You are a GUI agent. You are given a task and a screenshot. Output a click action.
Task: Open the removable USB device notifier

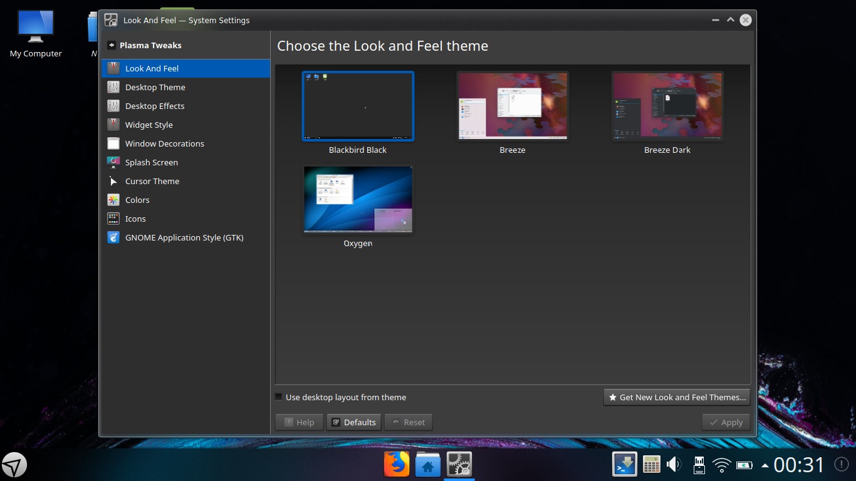tap(699, 465)
